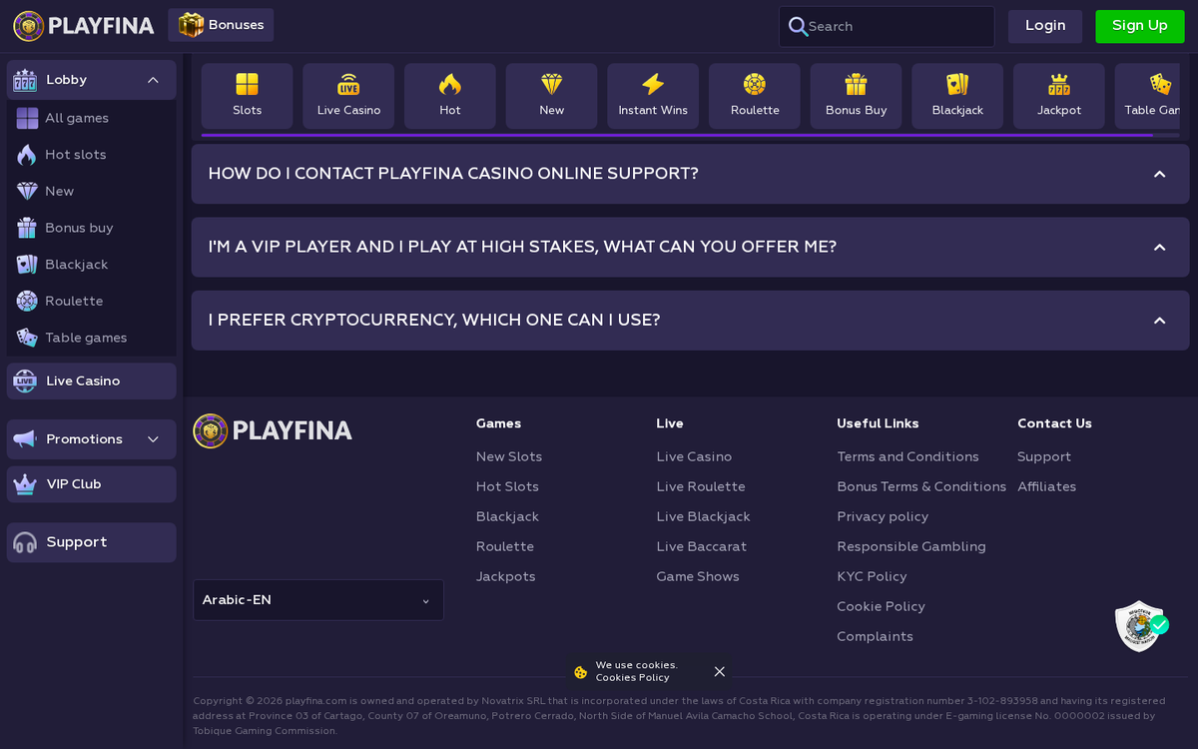Open Live Casino in sidebar
Screen dimensions: 1198x749
pyautogui.click(x=92, y=381)
